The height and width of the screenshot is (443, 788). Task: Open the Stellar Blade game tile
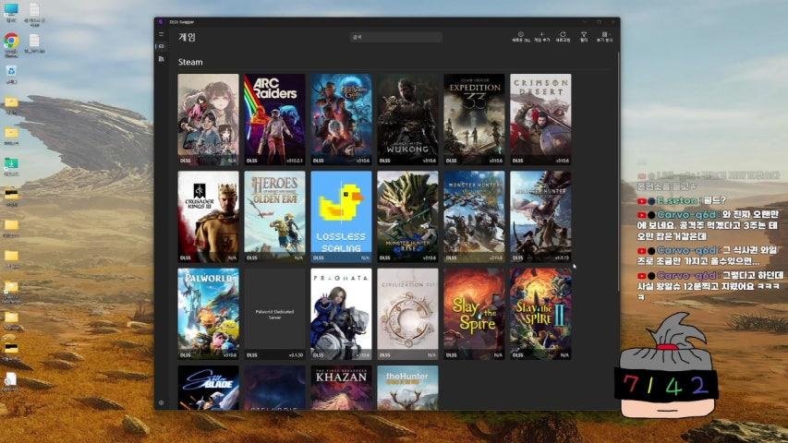208,388
